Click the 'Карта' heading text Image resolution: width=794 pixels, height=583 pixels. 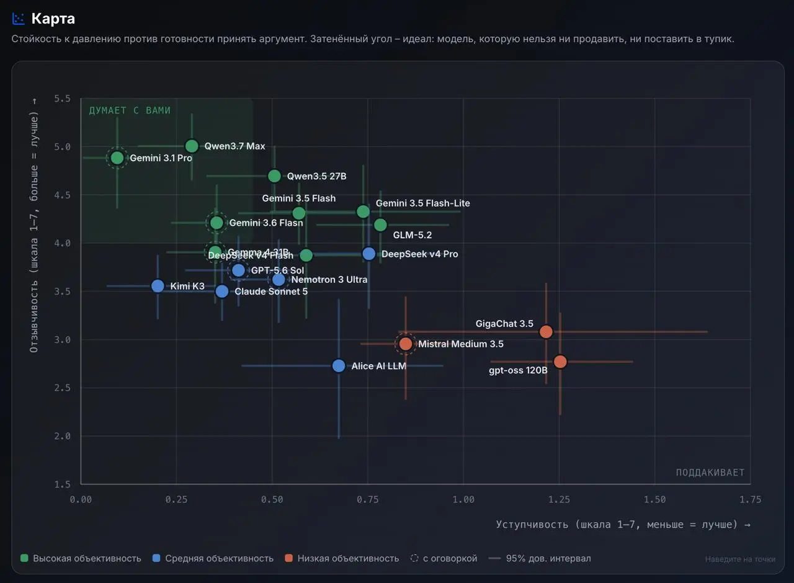(x=53, y=19)
